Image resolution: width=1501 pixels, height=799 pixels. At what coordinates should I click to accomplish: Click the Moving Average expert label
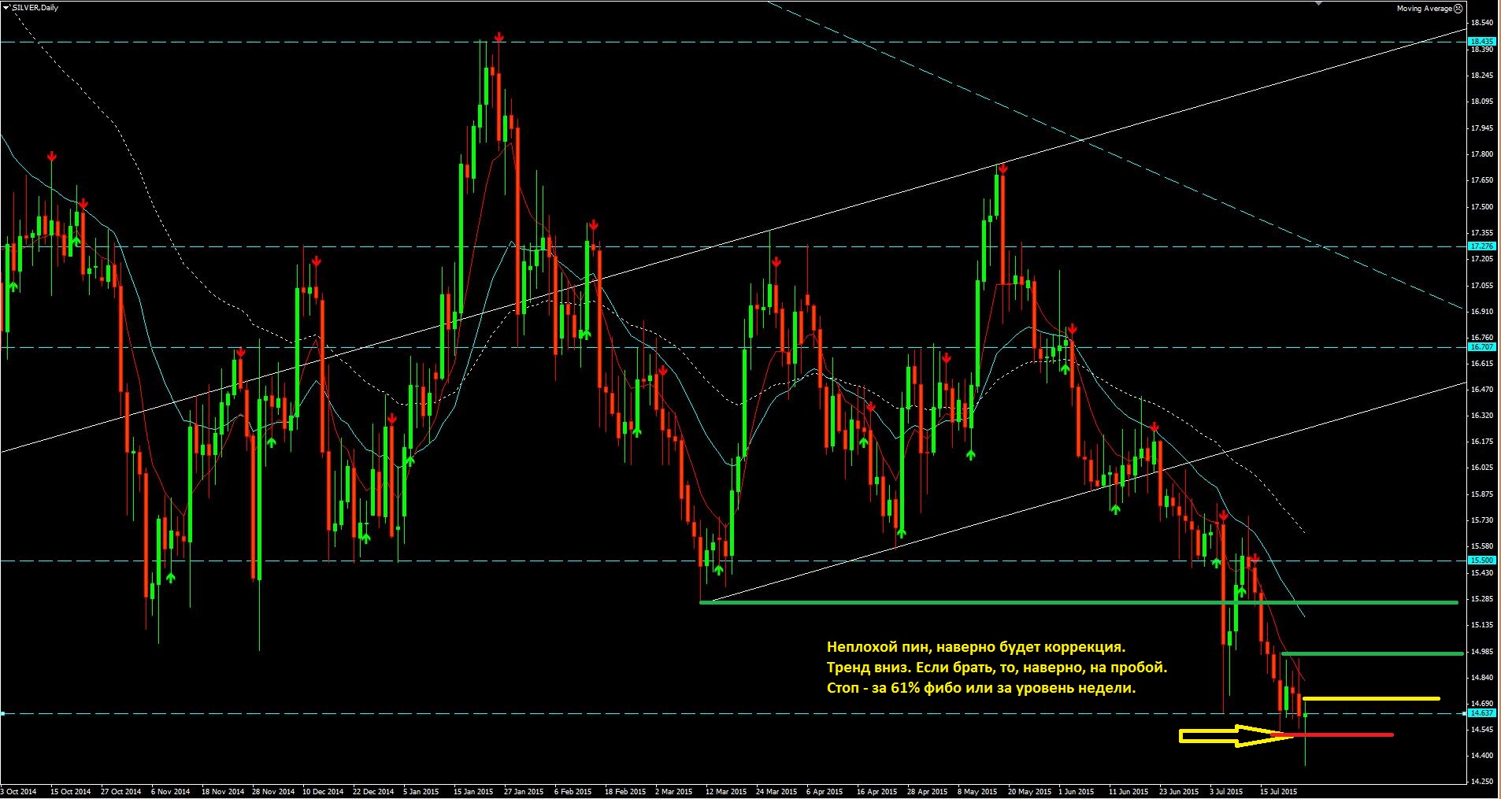click(x=1424, y=9)
